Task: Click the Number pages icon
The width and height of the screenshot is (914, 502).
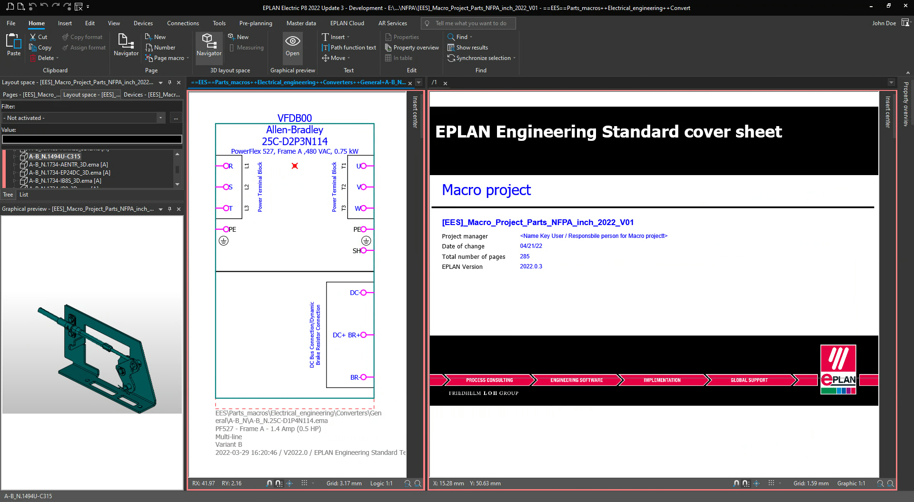Action: tap(149, 48)
